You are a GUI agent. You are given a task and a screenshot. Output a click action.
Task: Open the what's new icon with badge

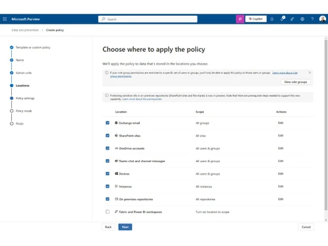click(283, 19)
